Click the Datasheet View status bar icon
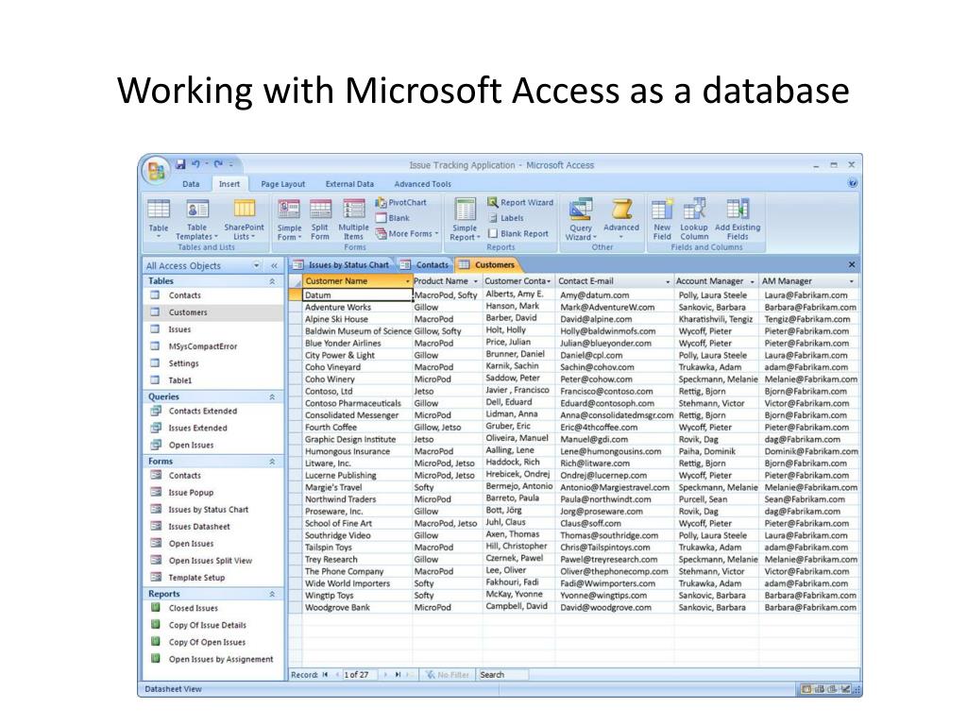Screen dimensions: 967x725 coord(806,689)
